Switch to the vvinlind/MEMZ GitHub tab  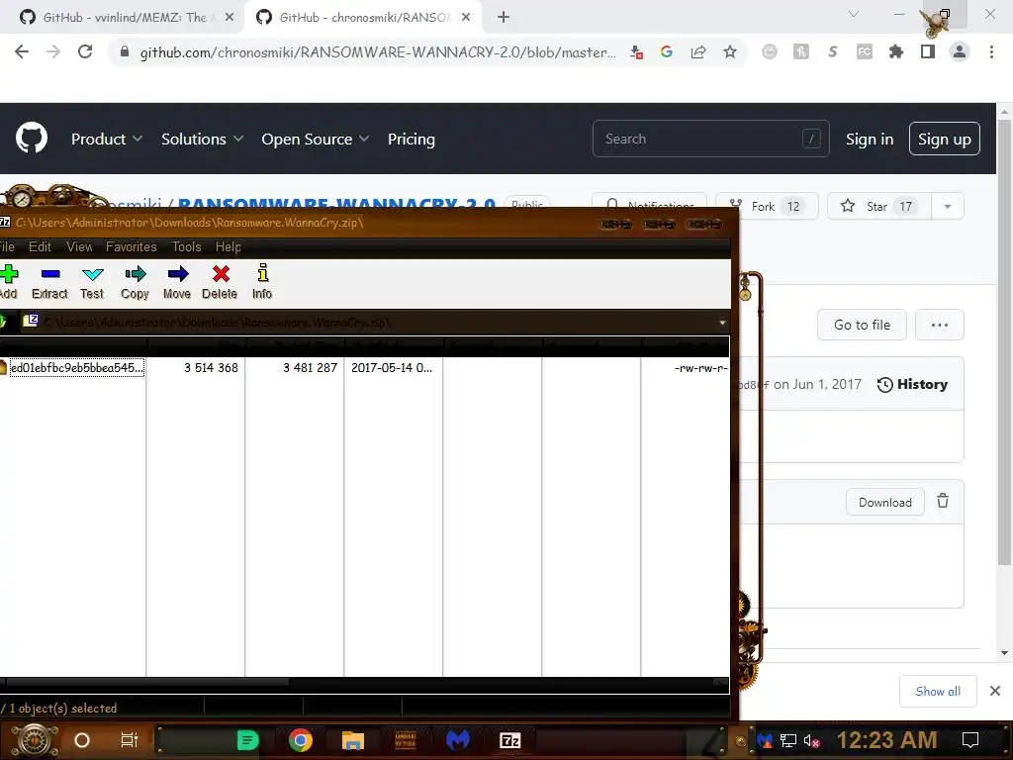(x=123, y=18)
